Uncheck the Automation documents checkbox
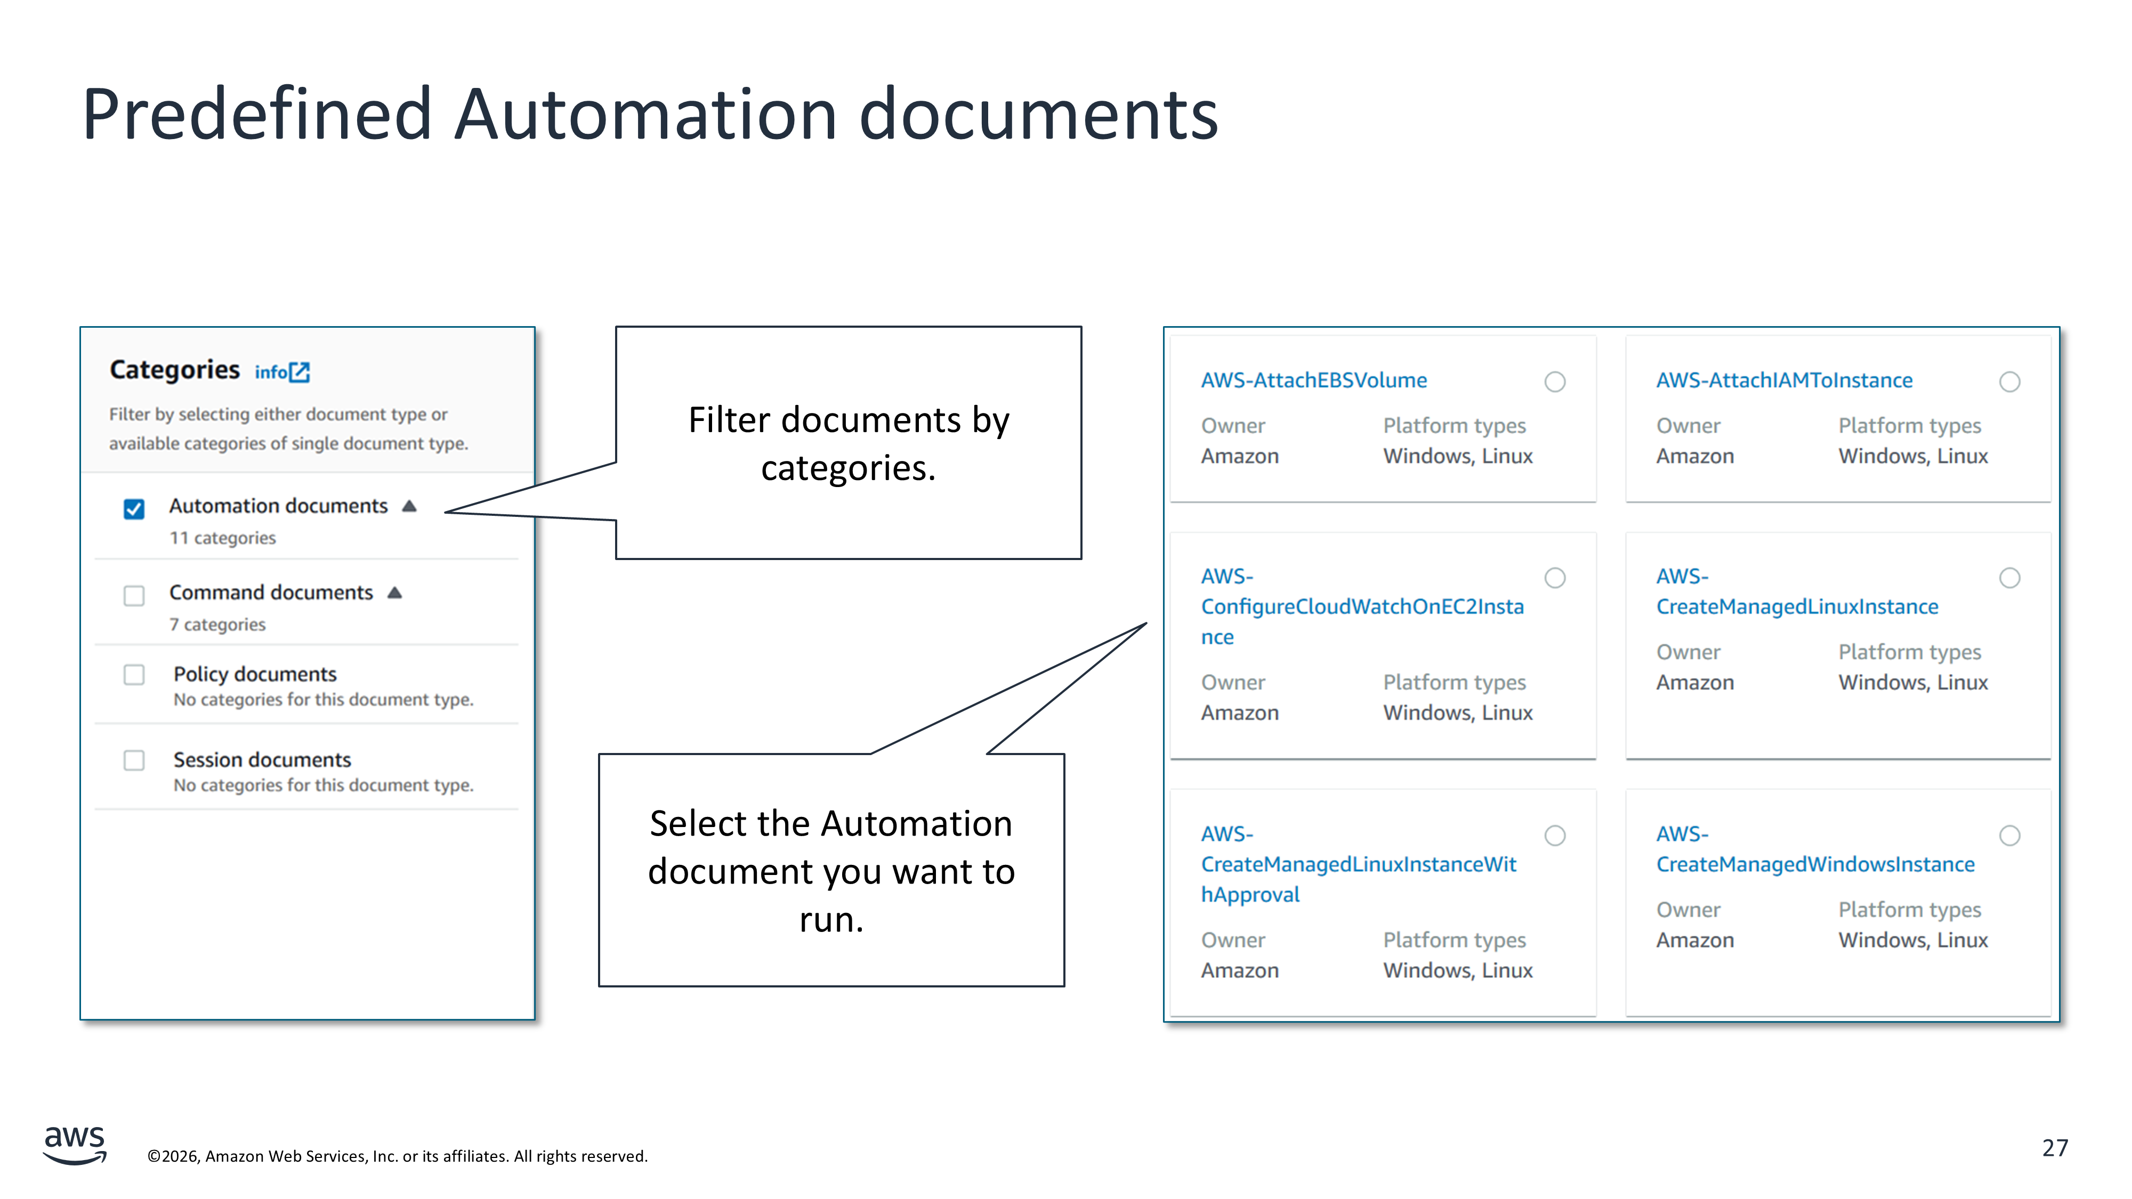This screenshot has height=1199, width=2132. (x=134, y=509)
